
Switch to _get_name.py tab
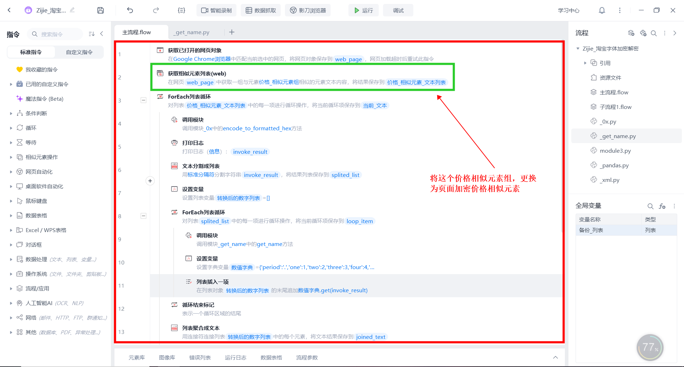click(x=192, y=32)
